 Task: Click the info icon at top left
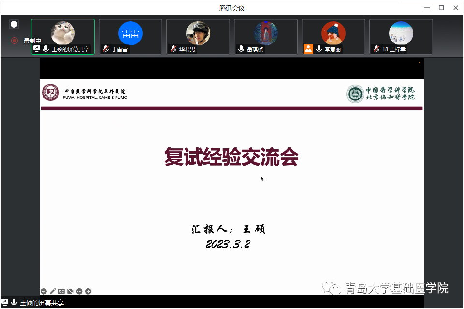(14, 24)
